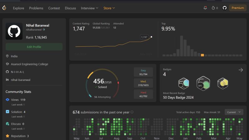Click the streak flame icon
The image size is (249, 140).
coord(213,8)
